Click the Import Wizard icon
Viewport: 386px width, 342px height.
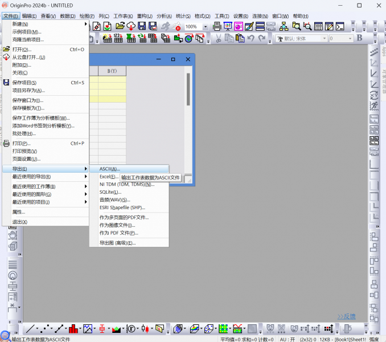108,38
